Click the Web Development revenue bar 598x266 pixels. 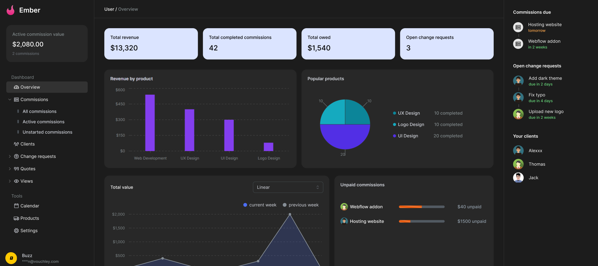pos(150,123)
